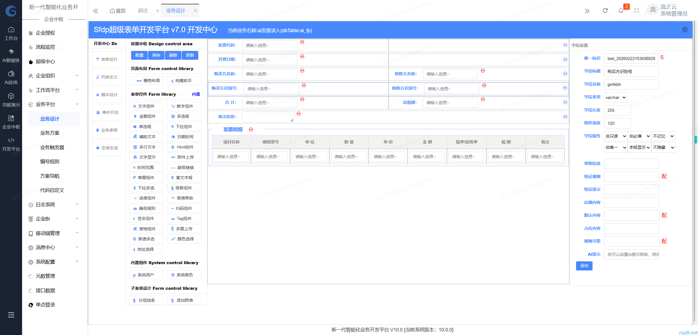Select the 数字组件 number component
Screen dimensions: 698x335
pos(184,106)
